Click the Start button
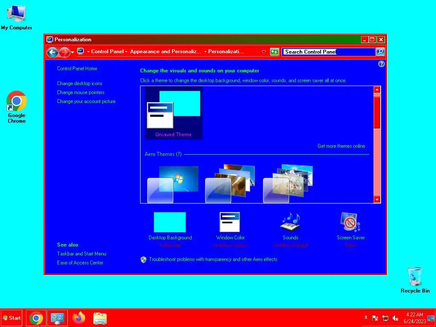Image resolution: width=436 pixels, height=327 pixels. [x=11, y=318]
